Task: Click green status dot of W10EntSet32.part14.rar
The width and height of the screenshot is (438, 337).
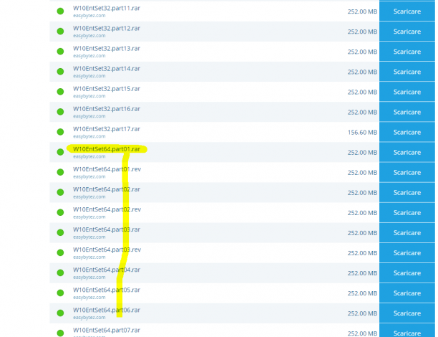Action: (x=60, y=72)
